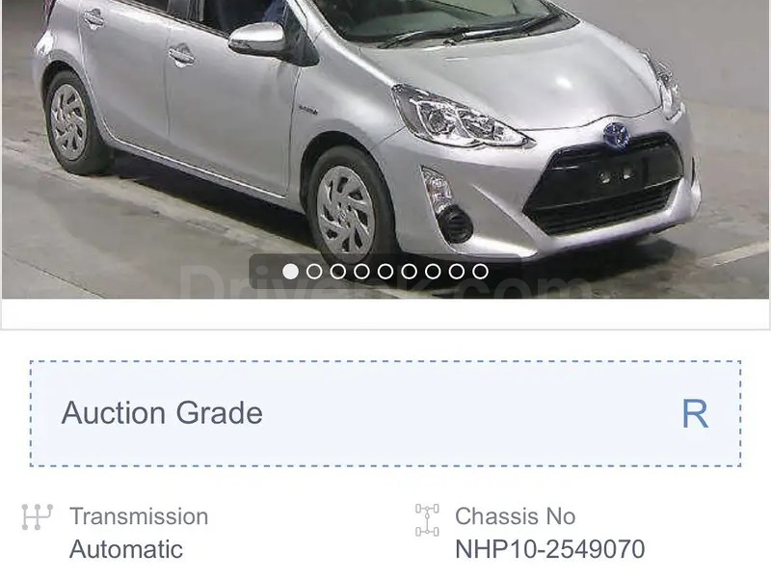Jump to the second carousel image dot
Image resolution: width=771 pixels, height=578 pixels.
click(x=314, y=272)
